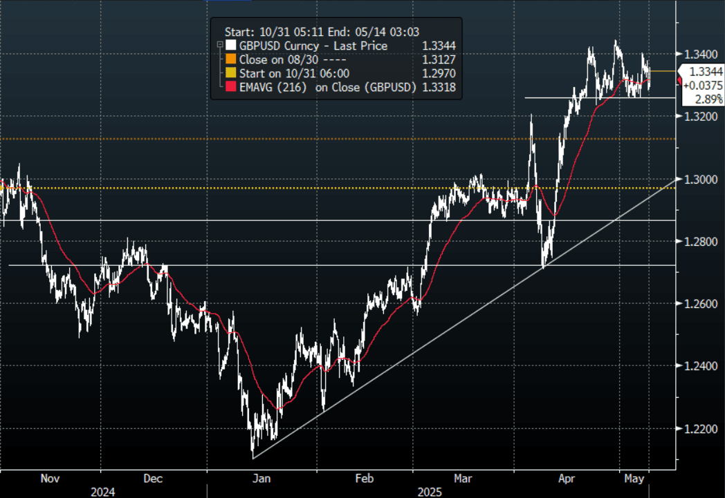Click the 2.89% change label
Viewport: 725px width, 498px height.
[708, 99]
